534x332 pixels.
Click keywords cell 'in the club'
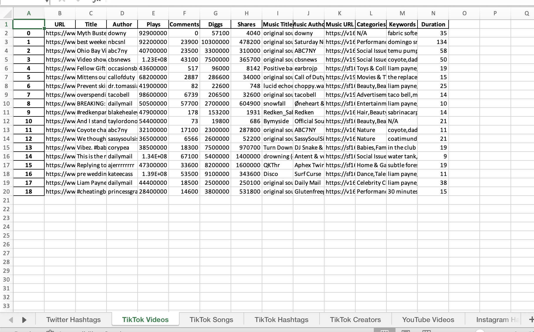(x=402, y=148)
